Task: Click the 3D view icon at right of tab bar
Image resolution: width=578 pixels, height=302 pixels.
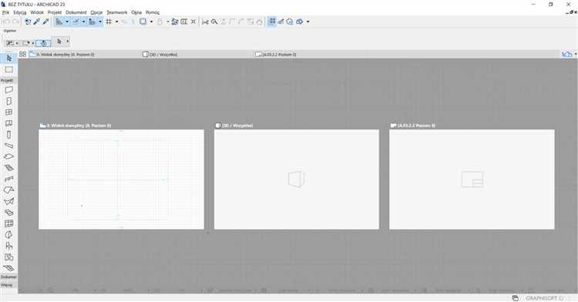Action: tap(566, 54)
